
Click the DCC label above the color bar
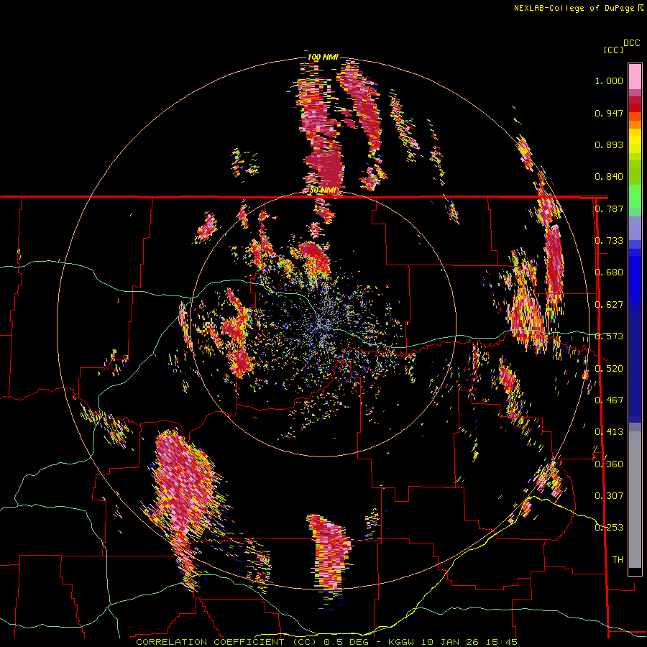631,43
